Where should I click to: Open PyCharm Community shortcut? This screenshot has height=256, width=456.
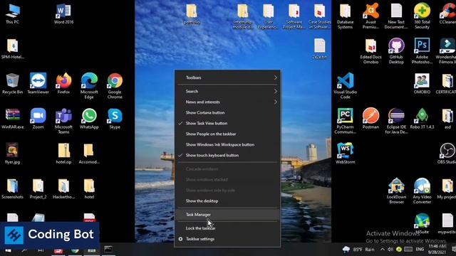click(x=345, y=121)
